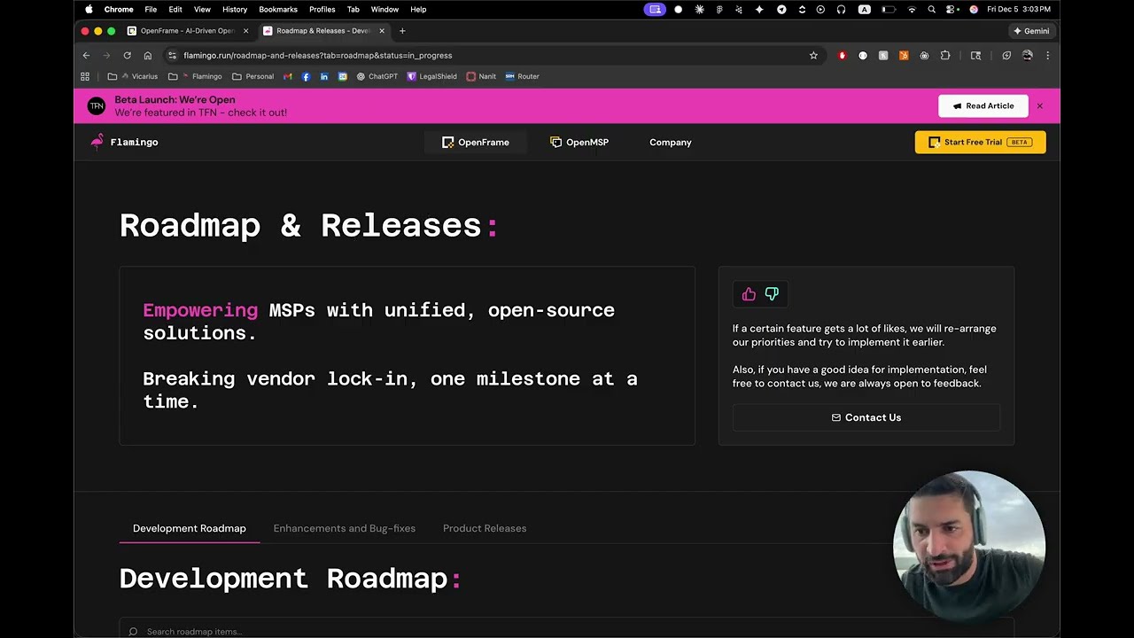Open the Facebook bookmark icon
This screenshot has width=1134, height=638.
(306, 76)
